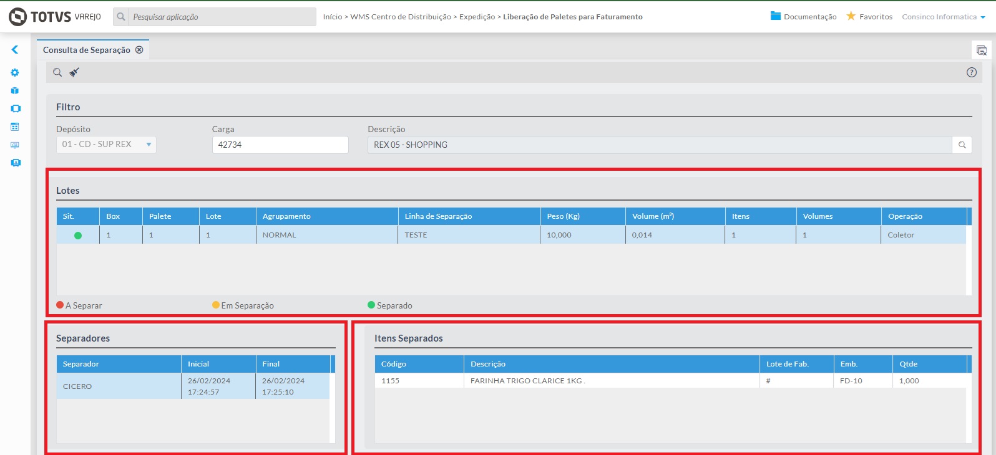Sort by Linha de Separação column header

point(469,216)
